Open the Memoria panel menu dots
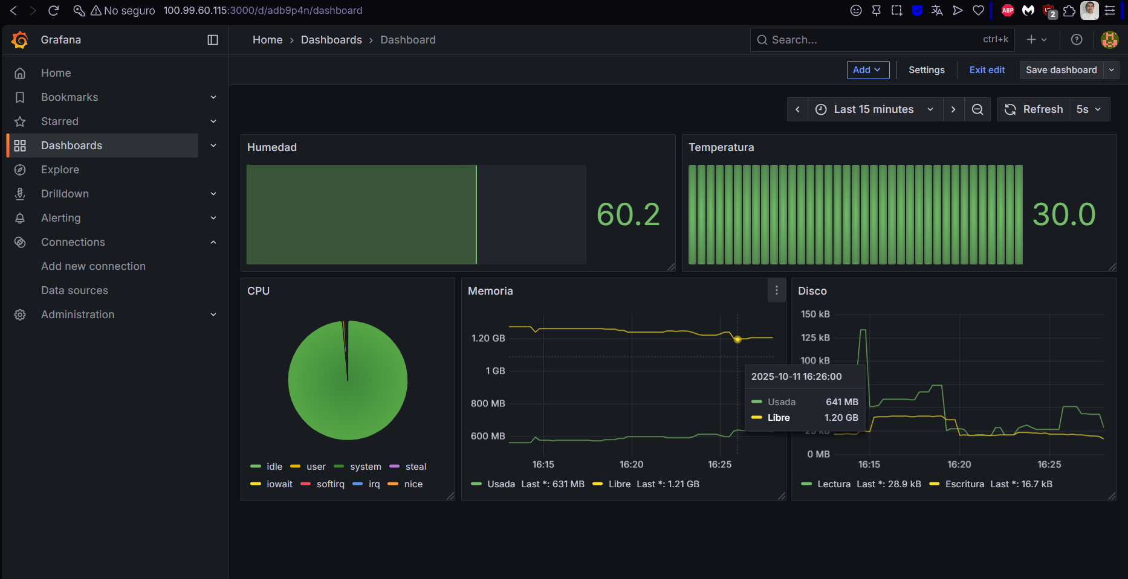Screen dimensions: 1128x579 [777, 290]
